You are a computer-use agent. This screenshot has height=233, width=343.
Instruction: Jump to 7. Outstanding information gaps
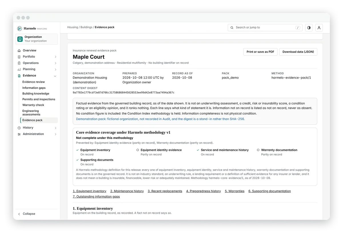pyautogui.click(x=96, y=197)
